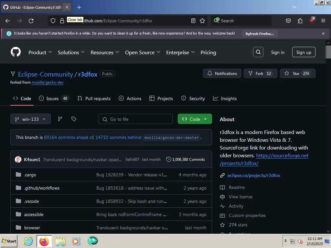Click the uBlock extension icon with badge
The image size is (331, 248).
click(312, 20)
